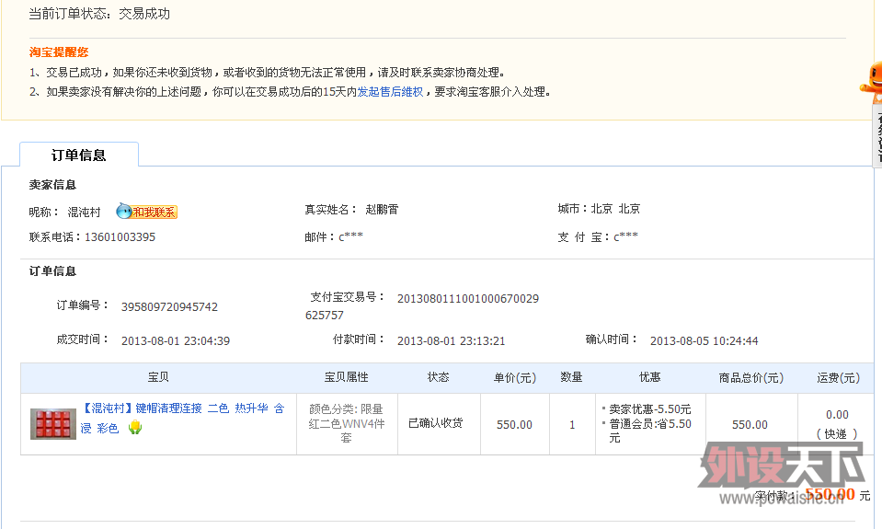Screen dimensions: 882x529
Task: Click the vertical side tab under the mascot
Action: tap(876, 133)
